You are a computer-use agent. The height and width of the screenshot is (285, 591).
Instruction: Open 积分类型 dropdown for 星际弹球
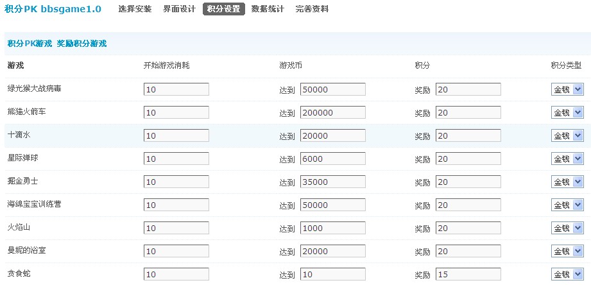point(567,159)
